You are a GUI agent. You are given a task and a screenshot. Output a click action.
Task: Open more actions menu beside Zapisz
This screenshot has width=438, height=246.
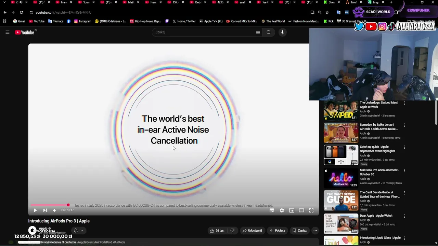tap(315, 231)
